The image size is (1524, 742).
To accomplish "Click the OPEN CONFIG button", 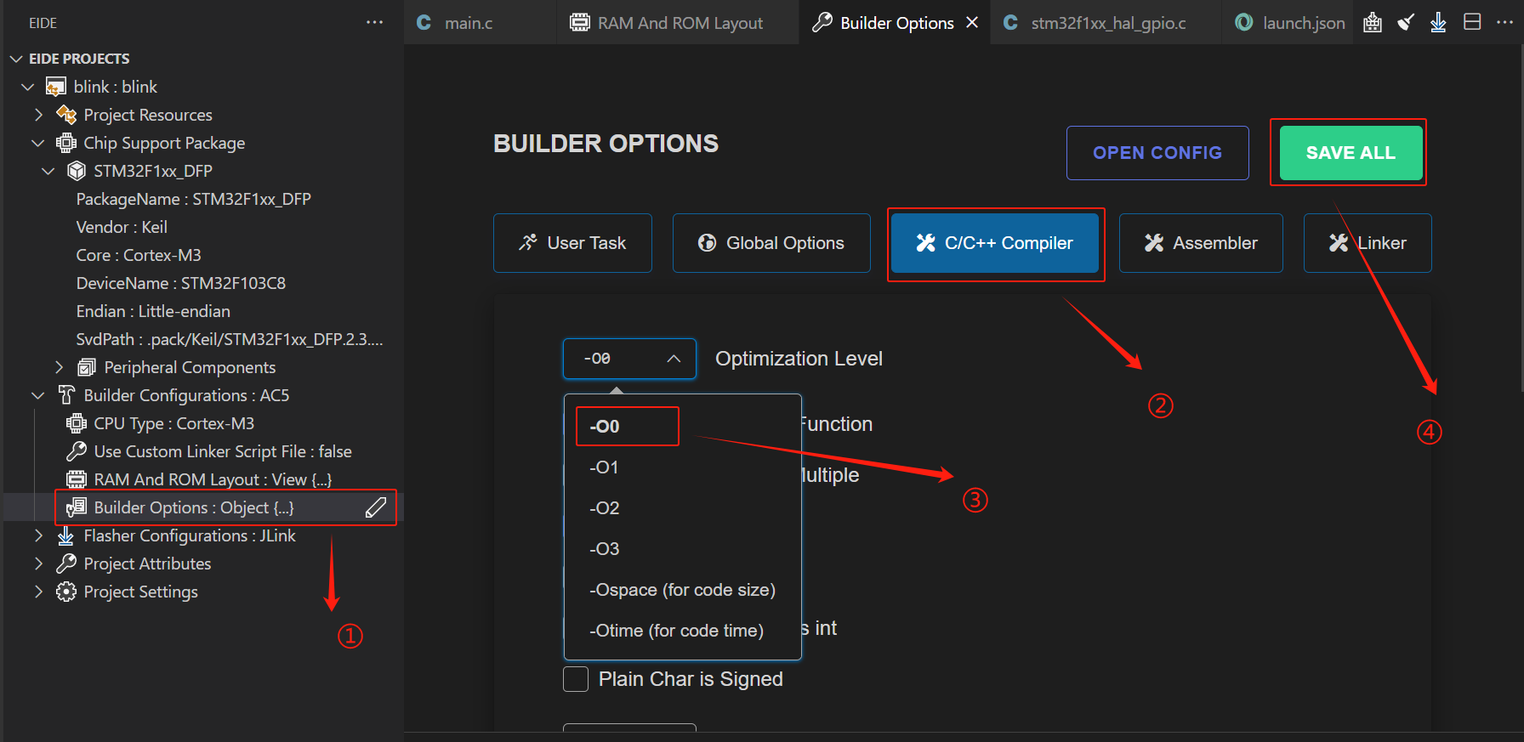I will [1157, 153].
